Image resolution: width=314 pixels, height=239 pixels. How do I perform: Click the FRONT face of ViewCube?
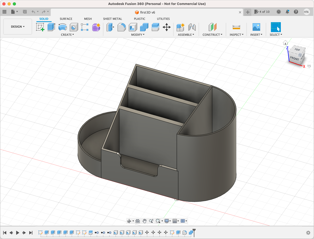click(294, 58)
